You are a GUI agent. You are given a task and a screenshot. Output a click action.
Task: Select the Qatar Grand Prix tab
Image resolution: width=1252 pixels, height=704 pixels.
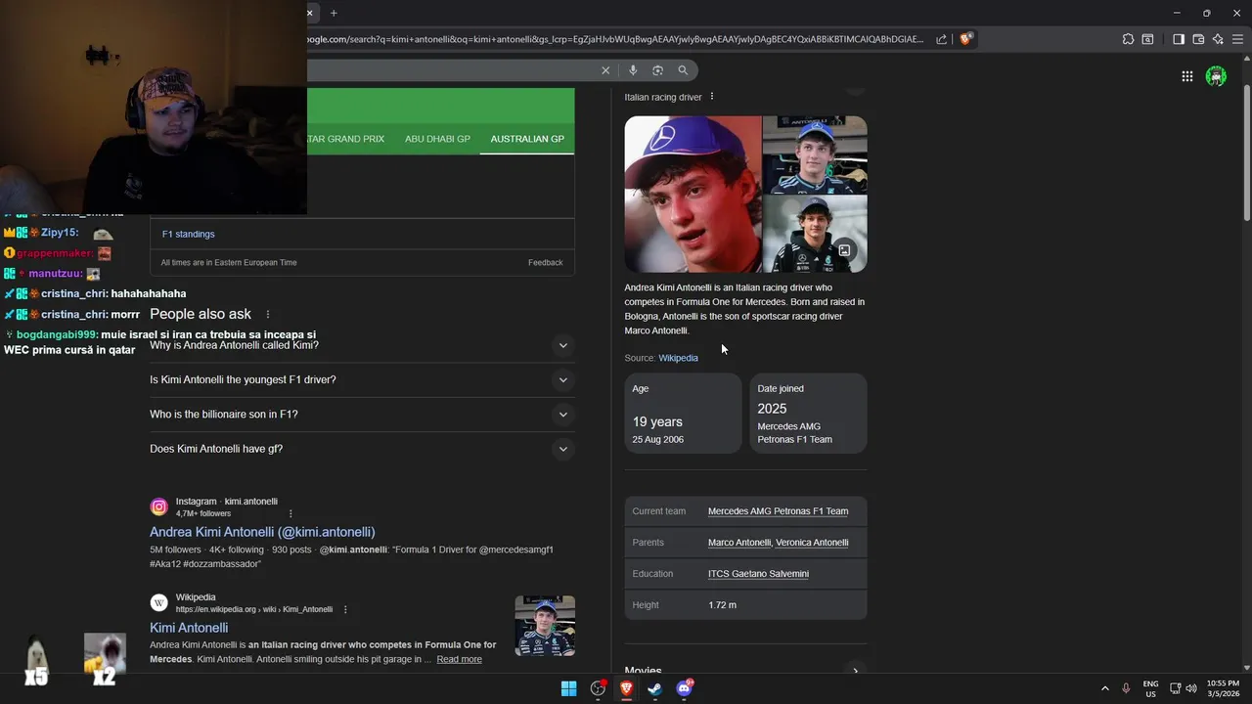345,139
